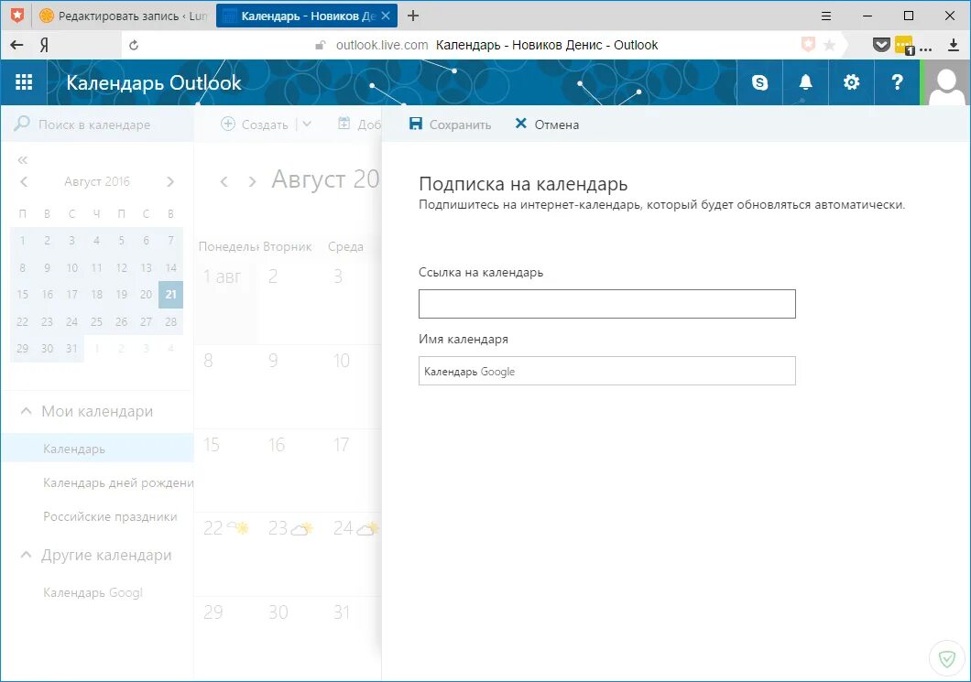The image size is (971, 682).
Task: Click the lock icon in address bar
Action: click(321, 45)
